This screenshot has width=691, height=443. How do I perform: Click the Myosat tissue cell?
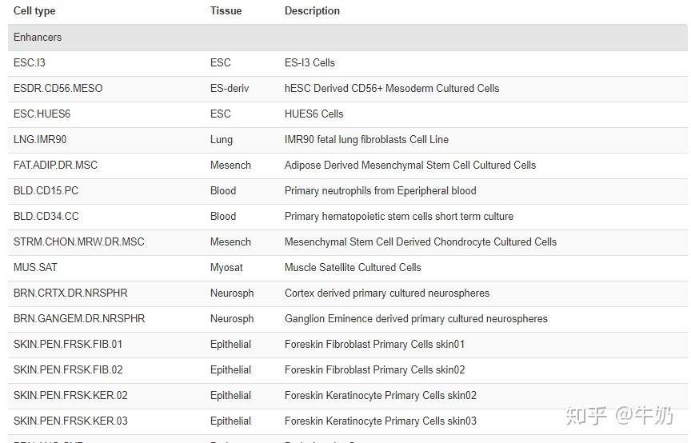(226, 267)
